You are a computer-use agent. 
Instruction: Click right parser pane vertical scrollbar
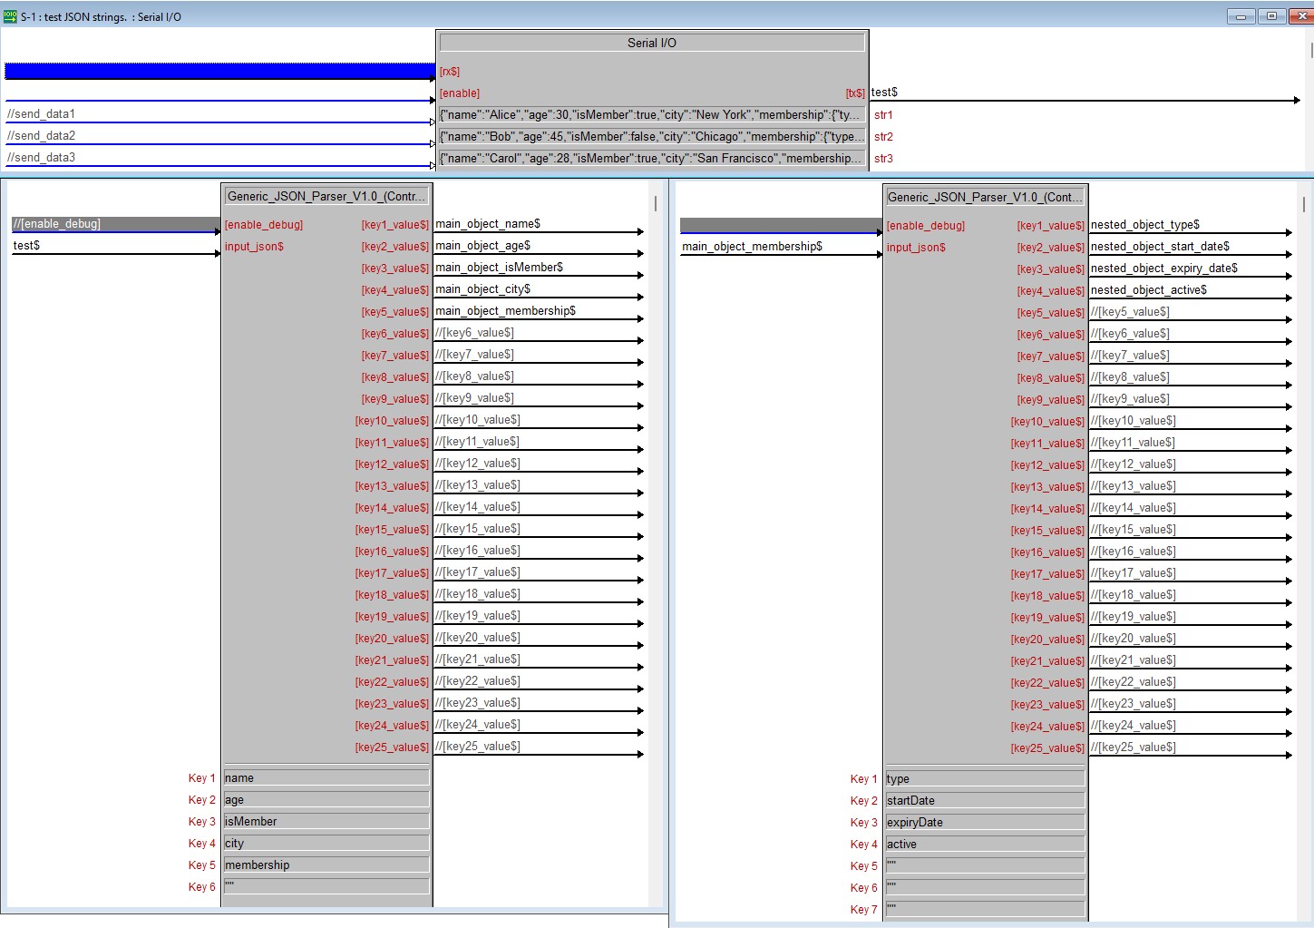(x=1304, y=205)
